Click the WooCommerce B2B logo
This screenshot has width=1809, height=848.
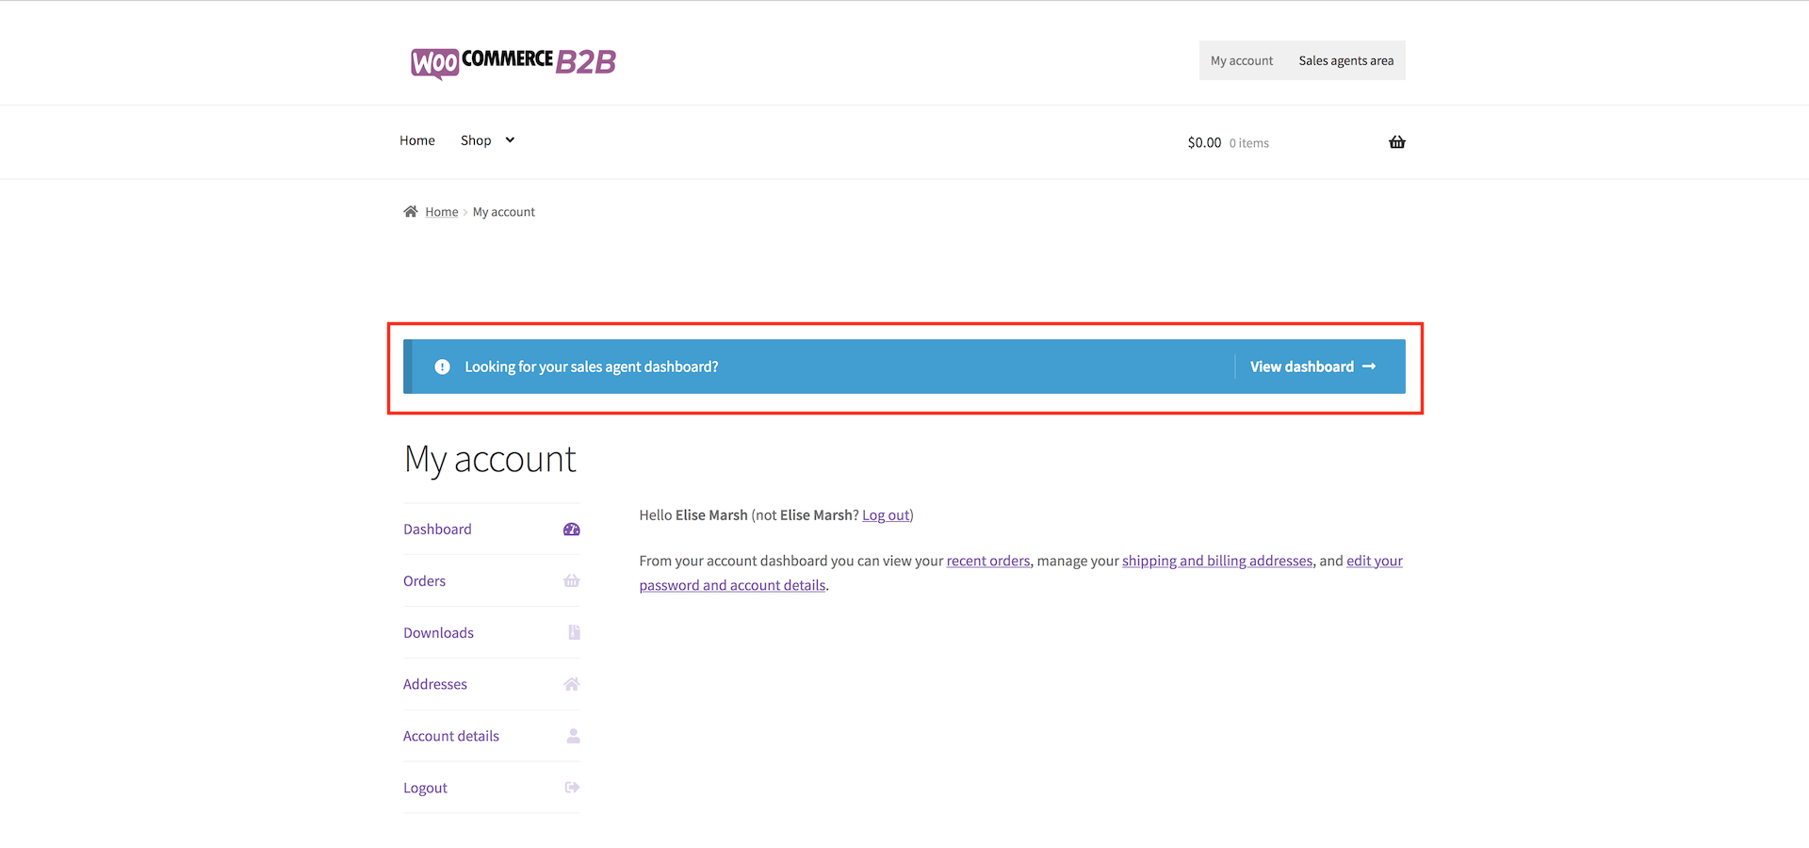513,62
